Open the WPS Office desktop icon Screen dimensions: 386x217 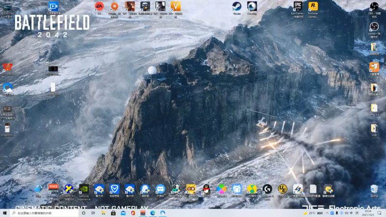[x=8, y=68]
